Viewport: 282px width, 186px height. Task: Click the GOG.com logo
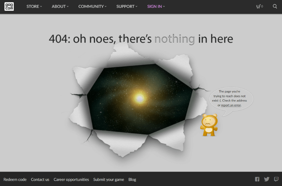[x=9, y=7]
